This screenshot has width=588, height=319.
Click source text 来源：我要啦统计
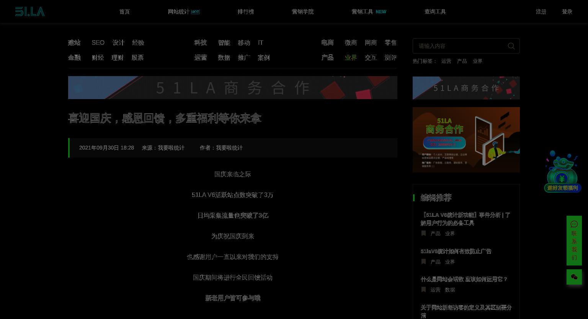(x=163, y=148)
